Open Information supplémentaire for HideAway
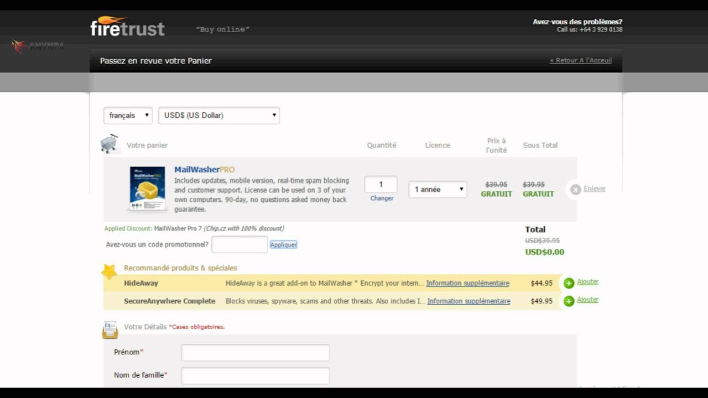The image size is (708, 398). coord(467,283)
